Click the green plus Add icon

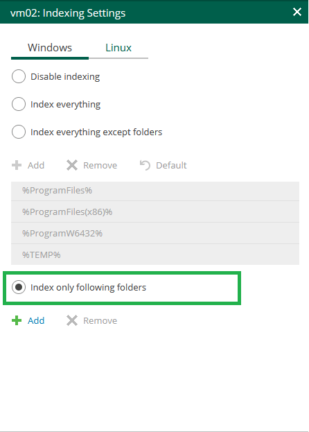(x=17, y=320)
